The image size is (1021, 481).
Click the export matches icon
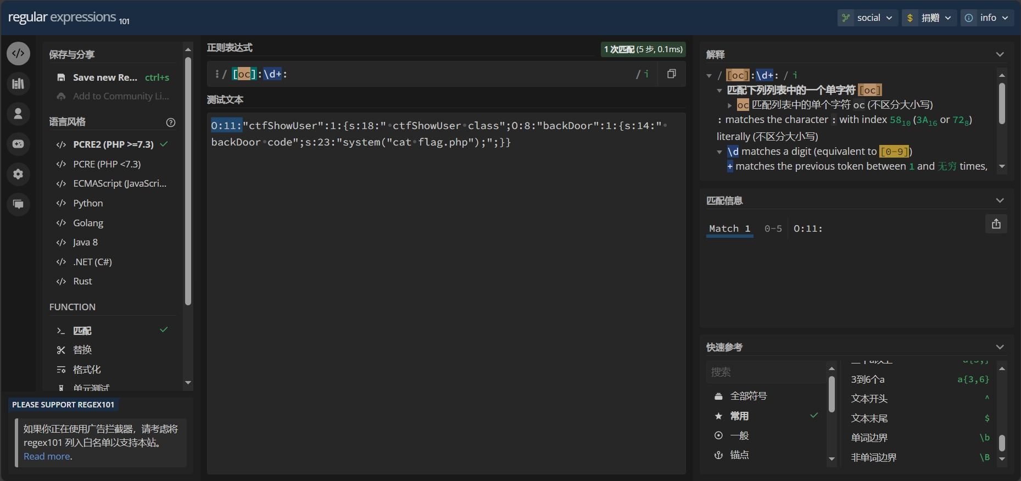point(996,224)
